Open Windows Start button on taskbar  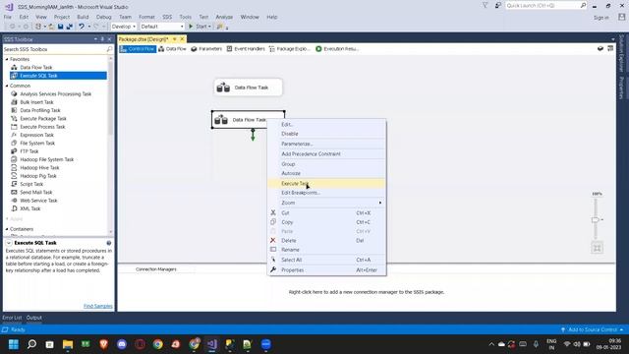click(14, 344)
